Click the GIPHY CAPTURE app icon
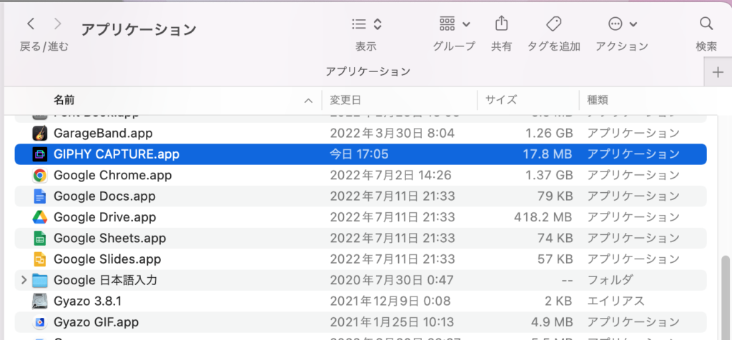 click(x=39, y=154)
